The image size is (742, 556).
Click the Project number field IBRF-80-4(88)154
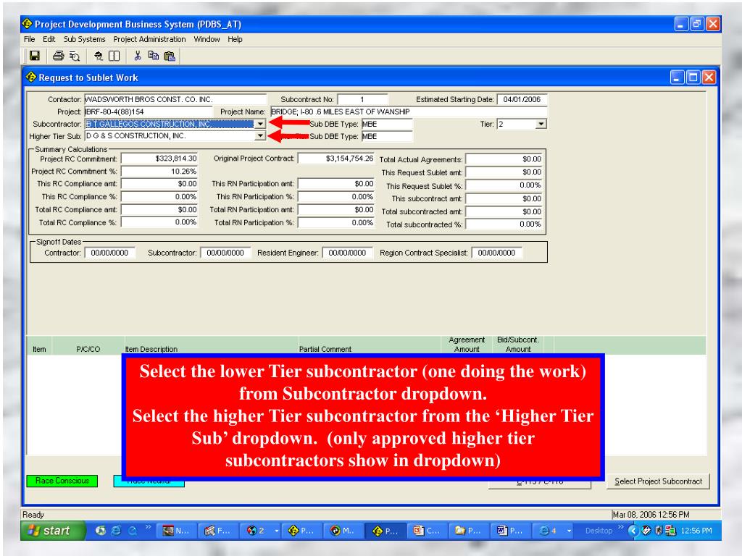tap(149, 111)
